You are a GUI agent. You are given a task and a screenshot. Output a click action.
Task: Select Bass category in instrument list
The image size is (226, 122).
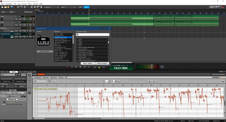pos(57,44)
